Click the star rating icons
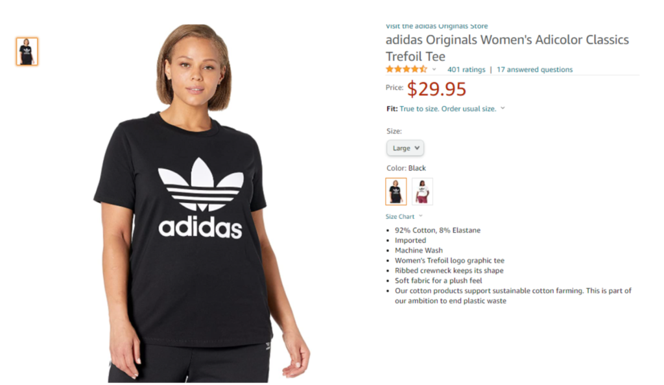This screenshot has height=385, width=664. click(406, 69)
